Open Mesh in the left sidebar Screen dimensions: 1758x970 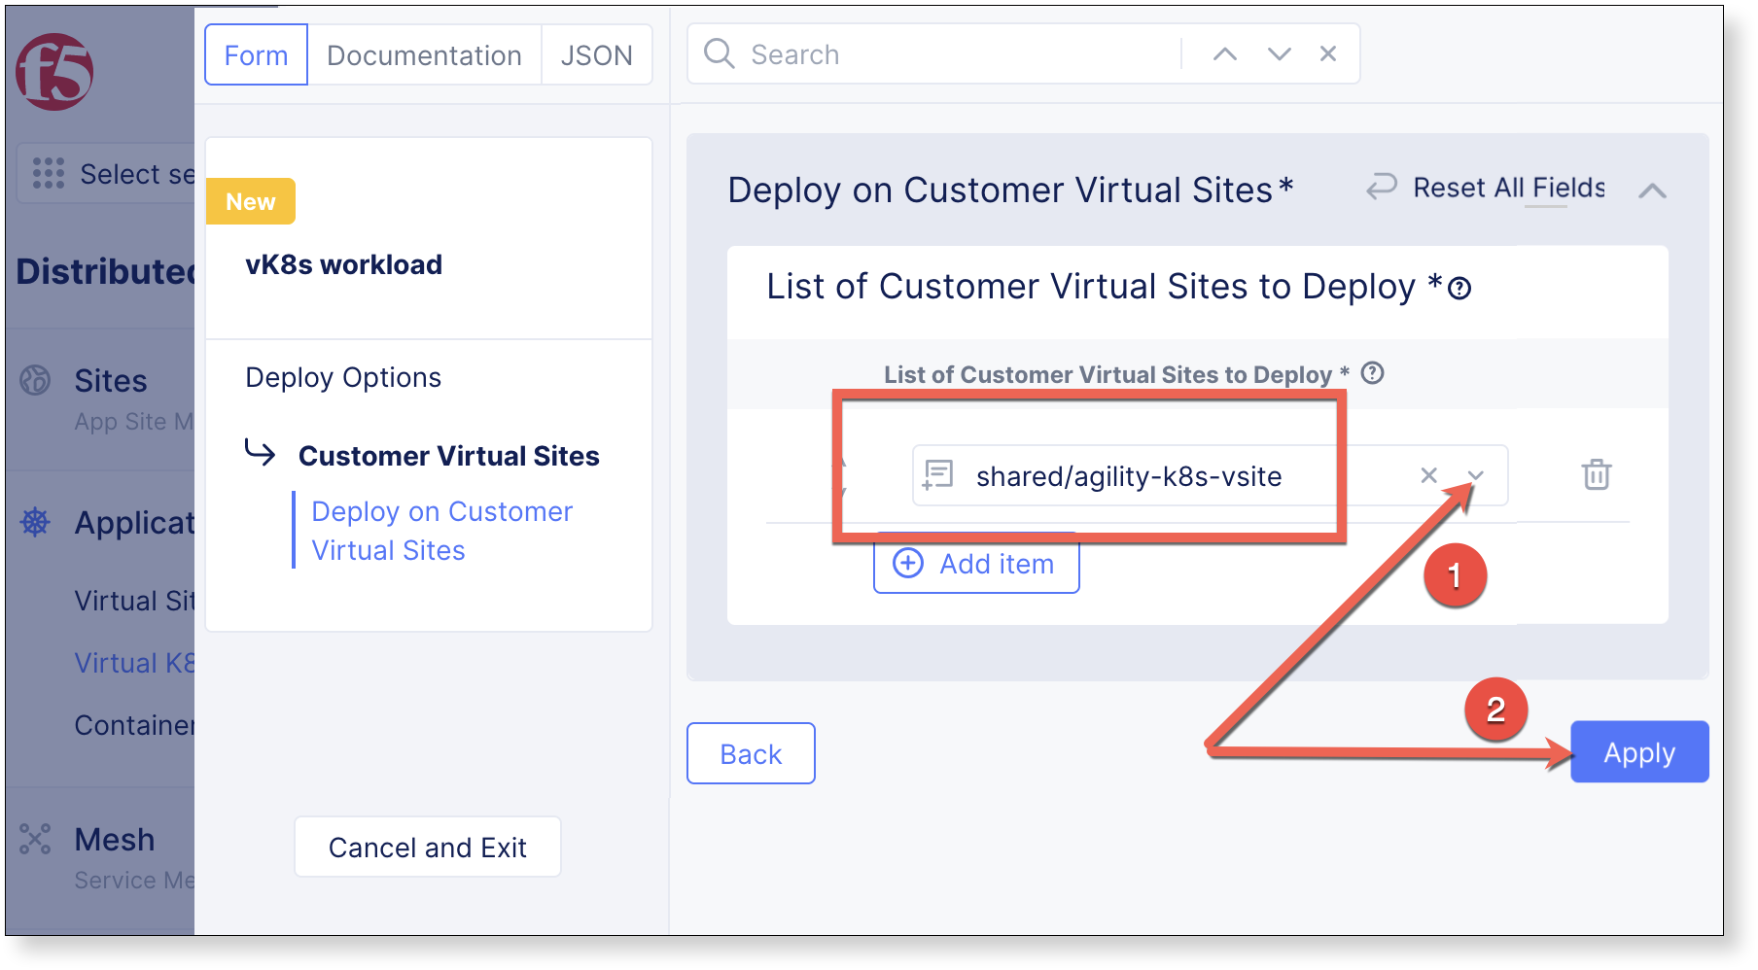pos(114,840)
